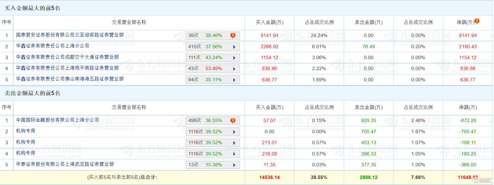Click net amount -872.28
The height and width of the screenshot is (185, 494).
point(468,120)
